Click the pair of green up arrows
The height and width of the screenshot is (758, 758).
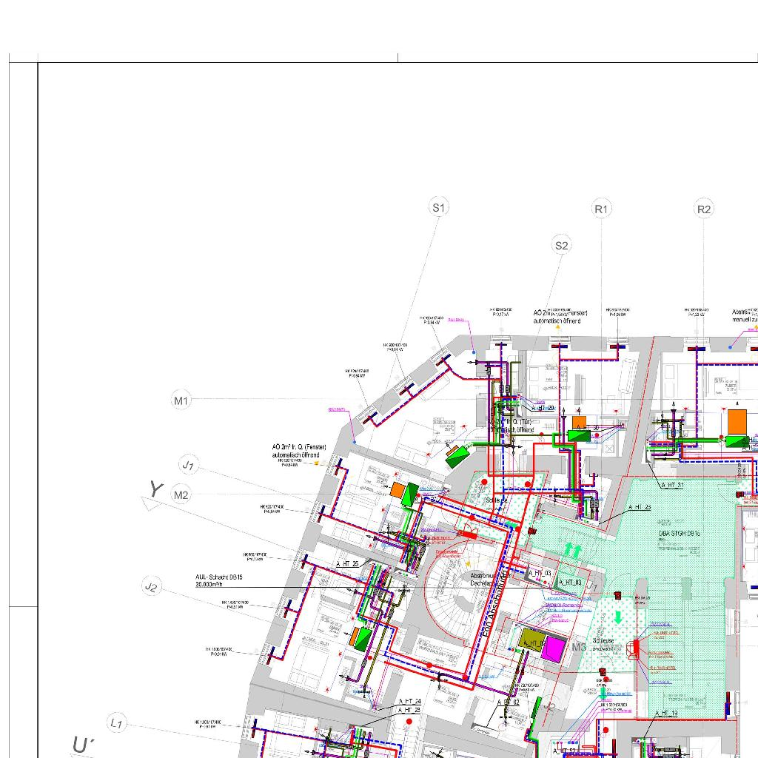point(573,550)
